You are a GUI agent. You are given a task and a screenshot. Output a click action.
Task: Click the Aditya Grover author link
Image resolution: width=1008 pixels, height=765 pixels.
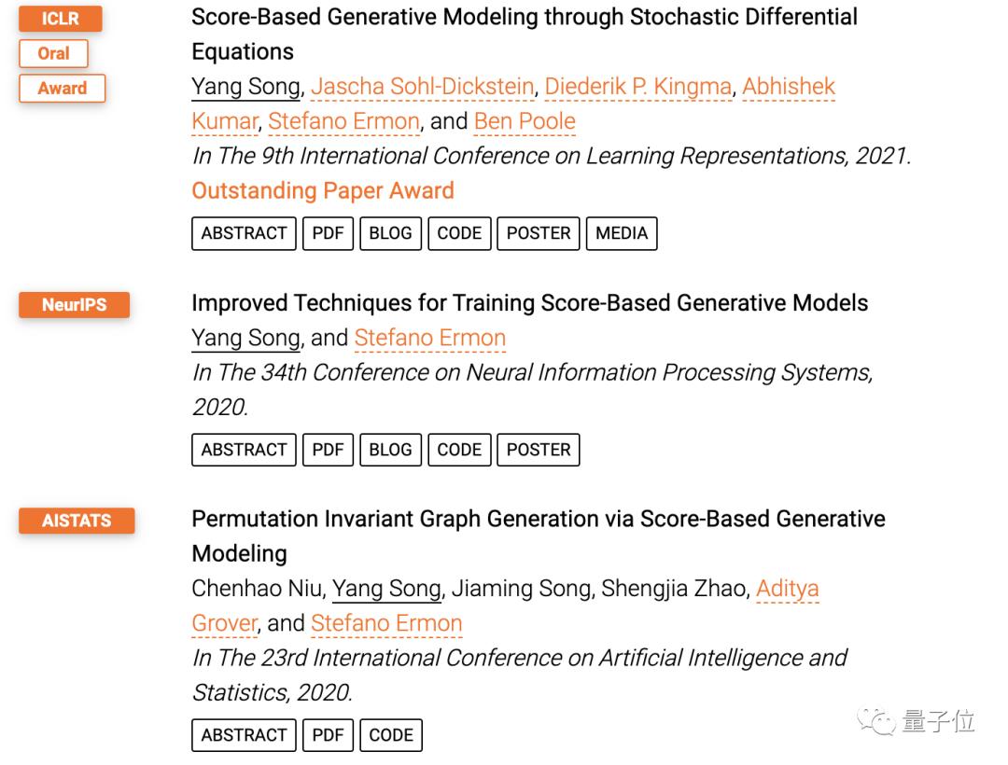(787, 589)
